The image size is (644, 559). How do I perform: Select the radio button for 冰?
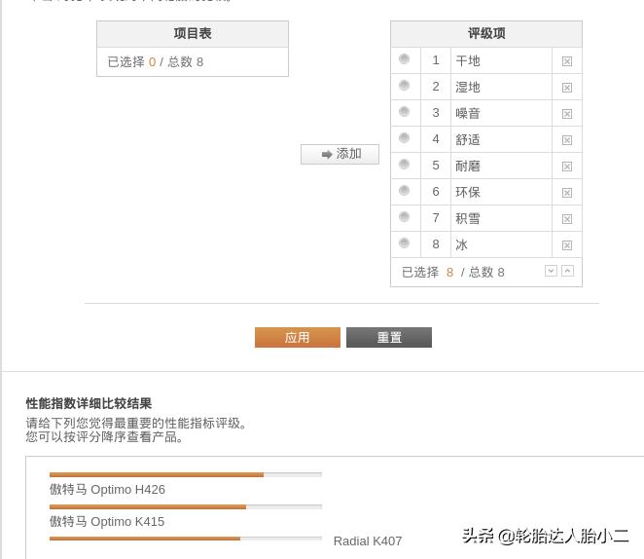coord(404,243)
